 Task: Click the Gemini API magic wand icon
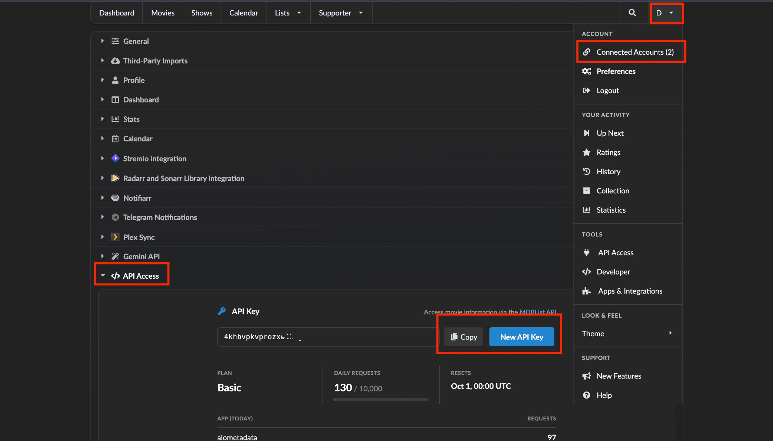(115, 256)
